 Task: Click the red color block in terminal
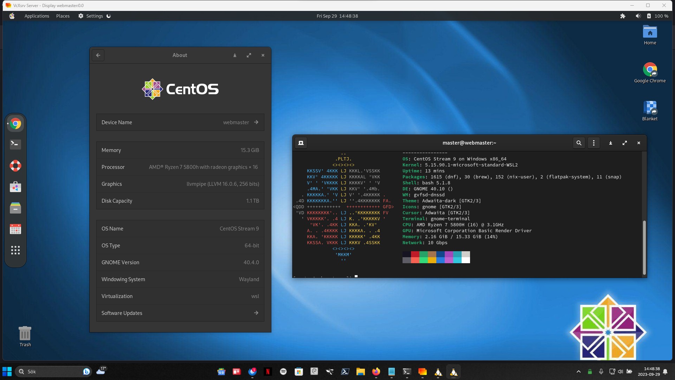point(415,254)
